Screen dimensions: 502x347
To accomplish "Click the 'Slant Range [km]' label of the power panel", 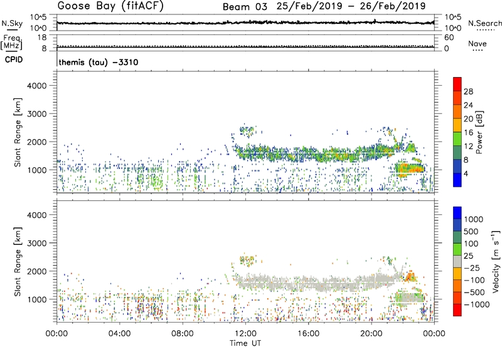I will click(x=18, y=132).
